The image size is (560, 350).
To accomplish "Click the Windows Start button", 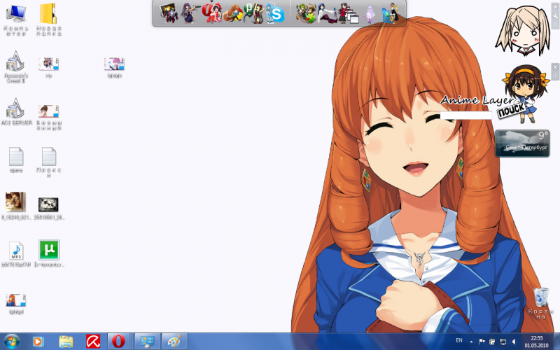I will click(12, 341).
